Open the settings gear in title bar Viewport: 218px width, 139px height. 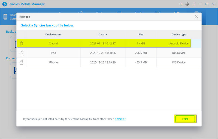click(x=187, y=4)
